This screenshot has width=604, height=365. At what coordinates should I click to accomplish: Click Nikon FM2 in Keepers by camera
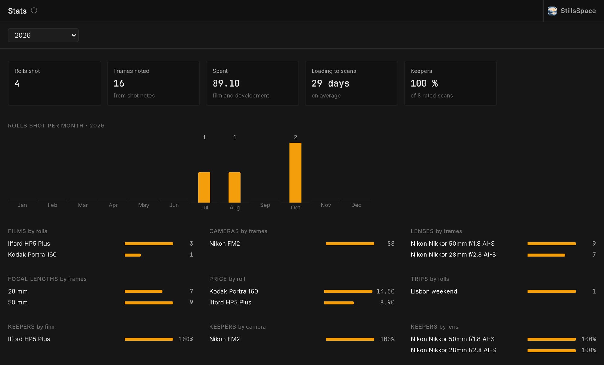[302, 339]
